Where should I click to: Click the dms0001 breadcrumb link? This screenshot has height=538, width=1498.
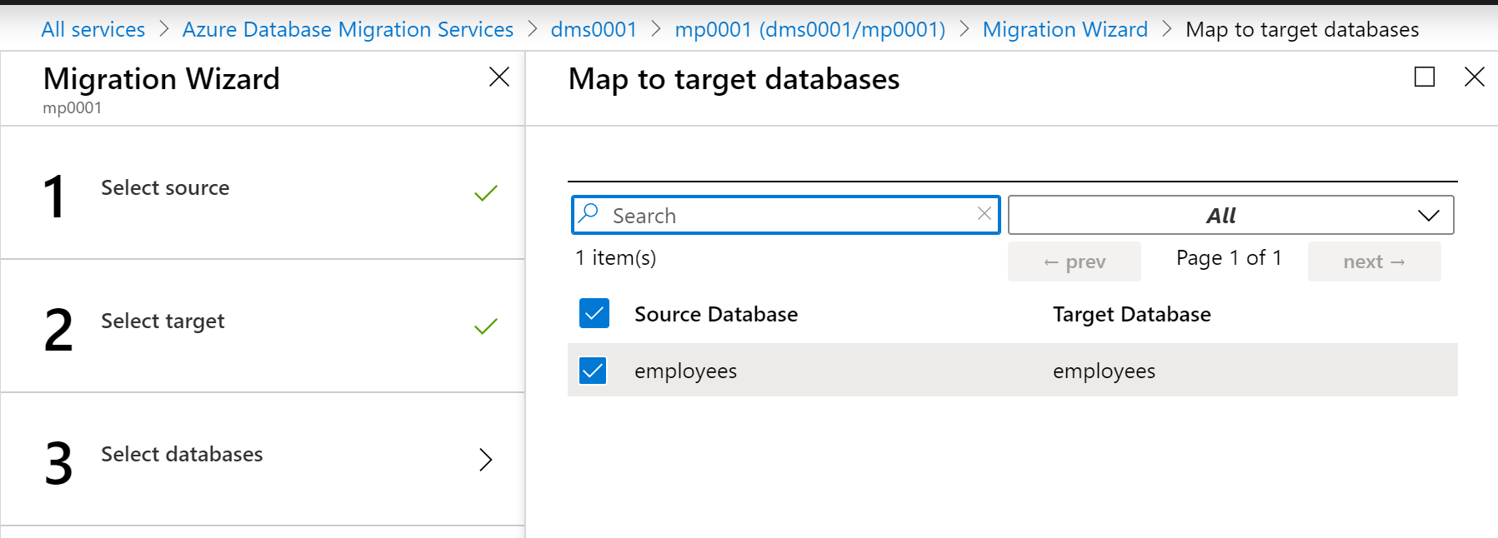coord(594,30)
